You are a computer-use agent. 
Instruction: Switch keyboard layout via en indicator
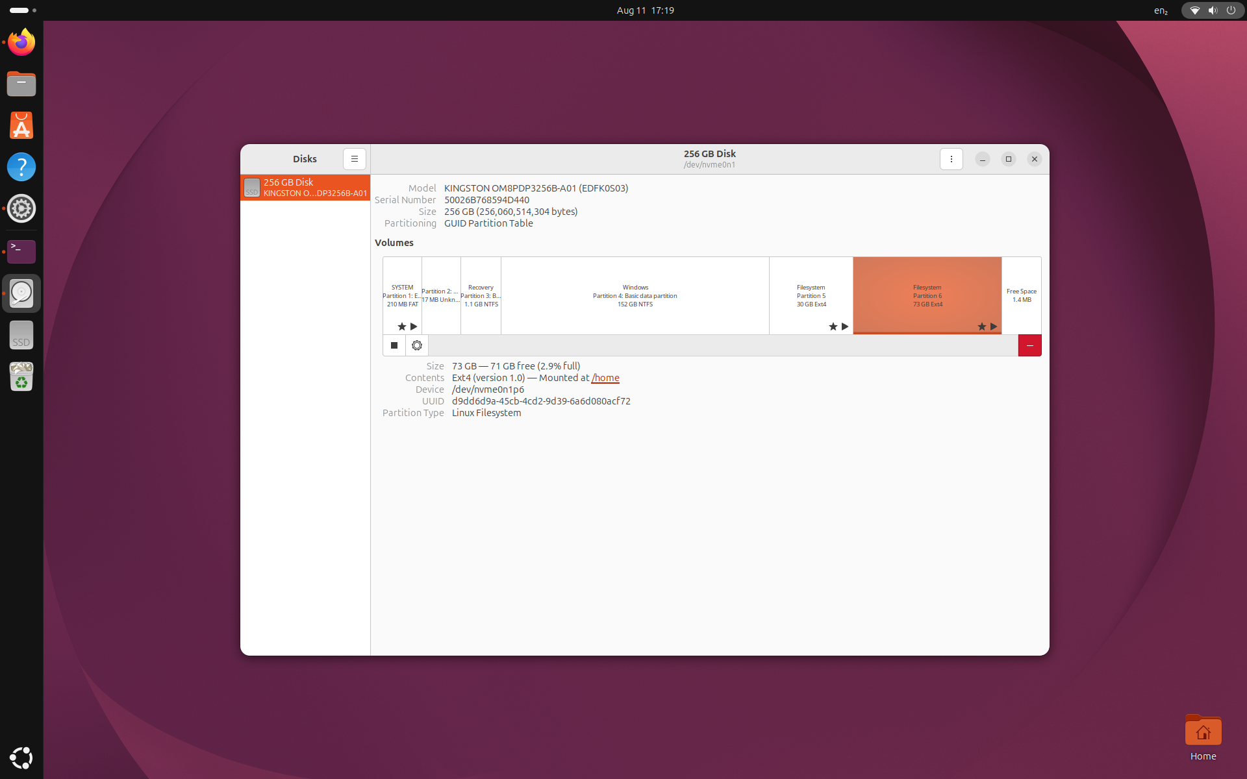point(1161,10)
